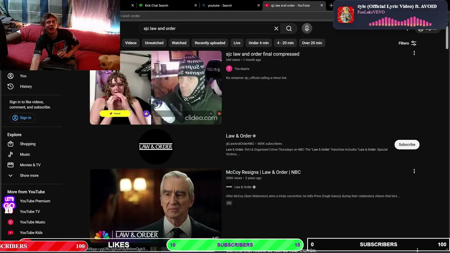Click the @LawAndOrderNBC handle text
This screenshot has width=450, height=253.
[x=240, y=144]
